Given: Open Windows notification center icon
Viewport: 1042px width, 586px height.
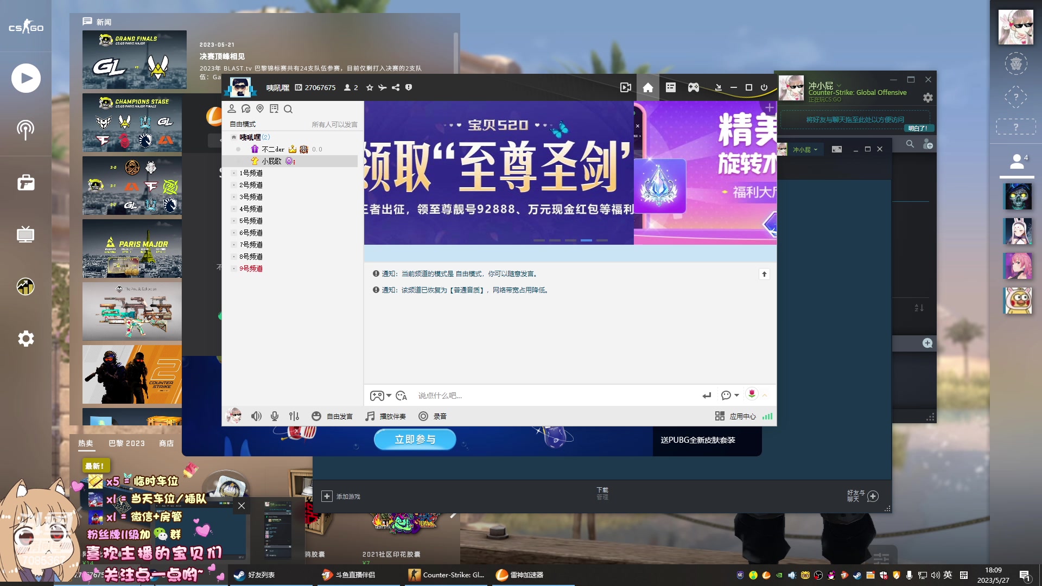Looking at the screenshot, I should 1025,576.
